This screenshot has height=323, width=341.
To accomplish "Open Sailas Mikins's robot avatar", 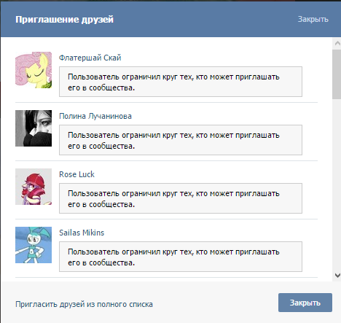I will 34,245.
